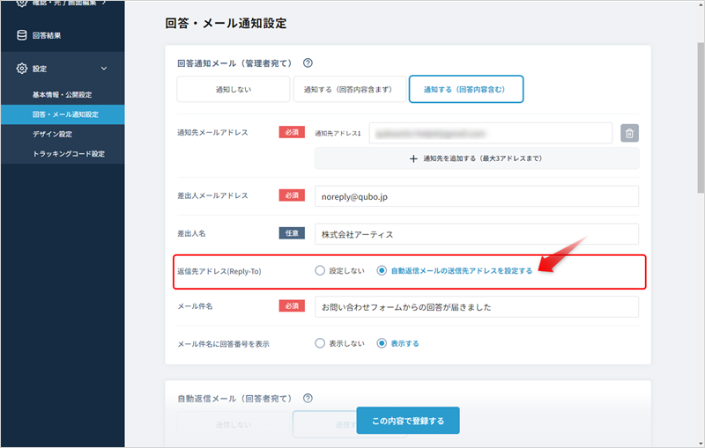
Task: Open デザイン設定 menu item
Action: 52,134
